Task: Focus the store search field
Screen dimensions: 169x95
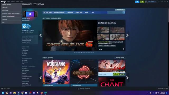Action: coord(115,12)
